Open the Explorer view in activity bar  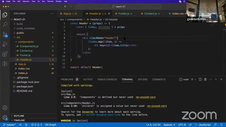pyautogui.click(x=5, y=15)
